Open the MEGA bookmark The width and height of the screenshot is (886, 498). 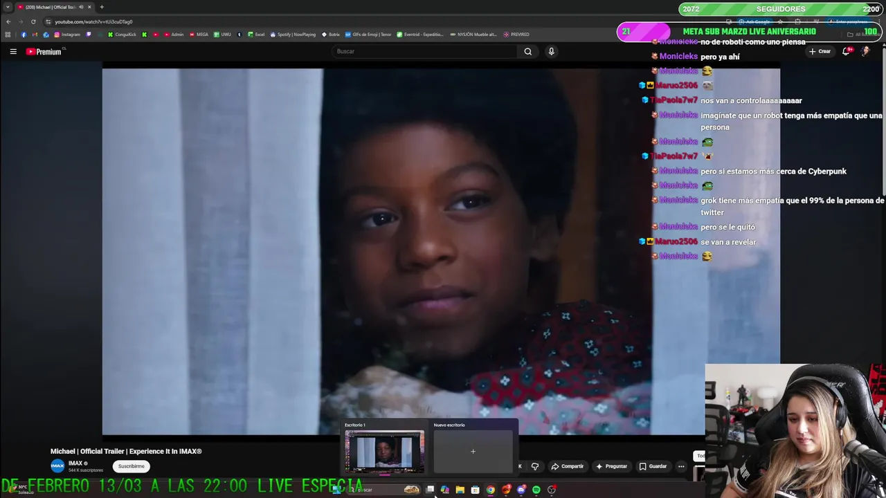(x=199, y=35)
